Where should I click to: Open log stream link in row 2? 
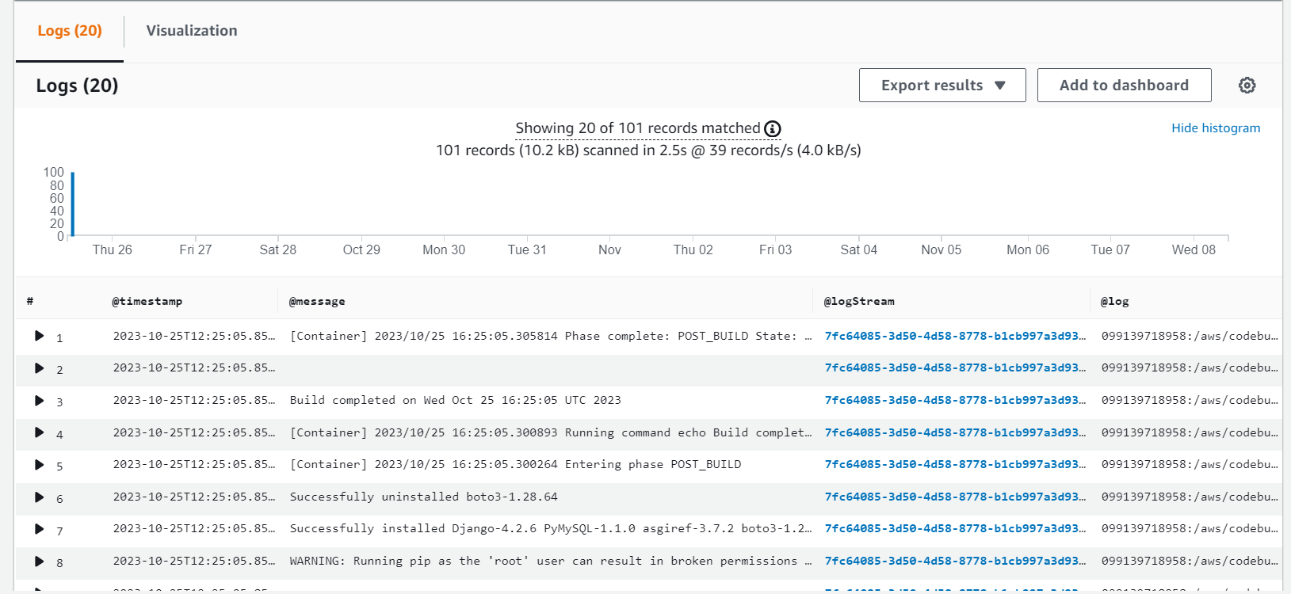(x=955, y=368)
